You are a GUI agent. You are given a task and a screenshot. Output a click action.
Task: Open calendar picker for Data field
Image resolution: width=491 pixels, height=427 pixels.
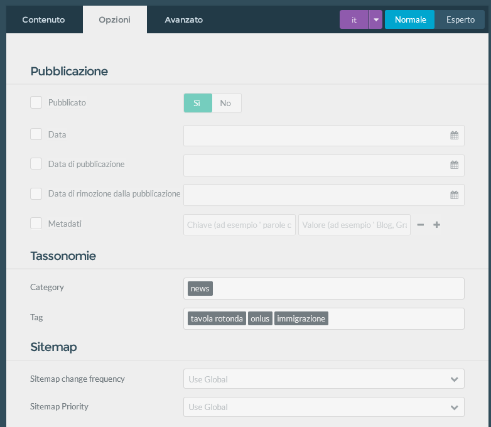pos(454,136)
